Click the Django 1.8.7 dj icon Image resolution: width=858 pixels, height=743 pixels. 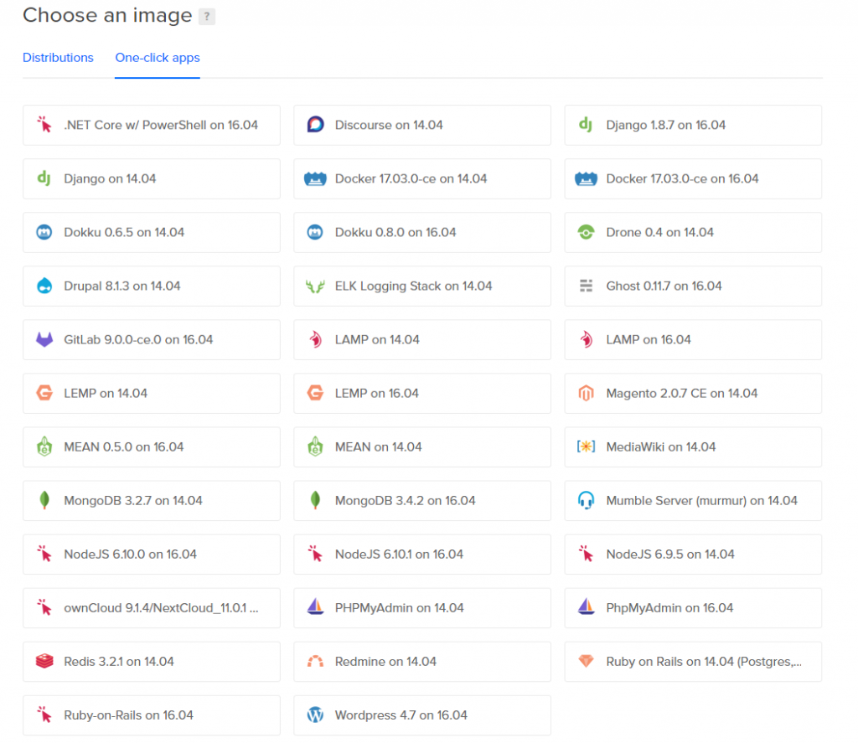pos(586,125)
